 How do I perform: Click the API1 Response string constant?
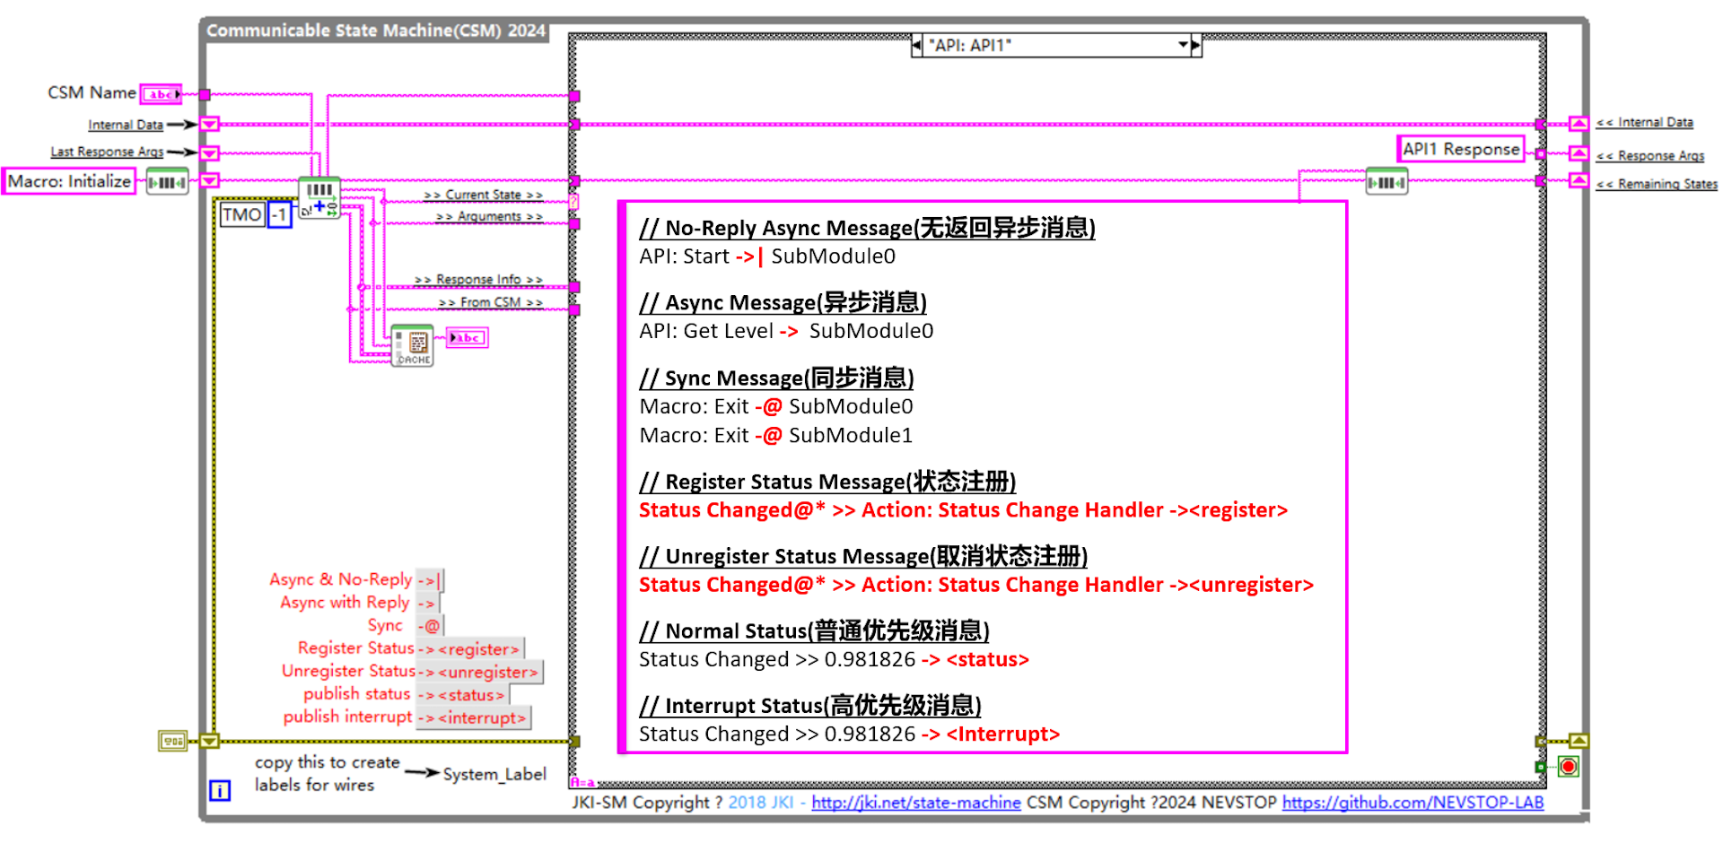click(x=1460, y=149)
